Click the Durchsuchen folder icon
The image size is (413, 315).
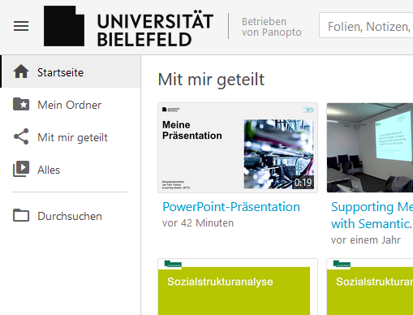tap(21, 215)
